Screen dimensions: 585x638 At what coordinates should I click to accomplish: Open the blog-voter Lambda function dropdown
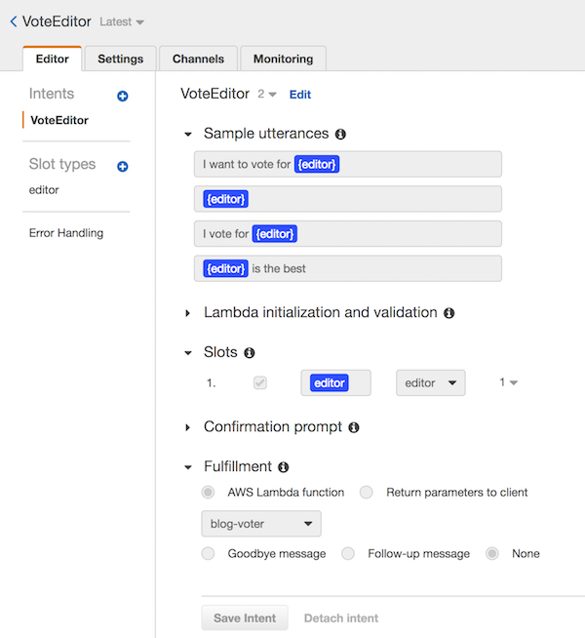pyautogui.click(x=261, y=524)
